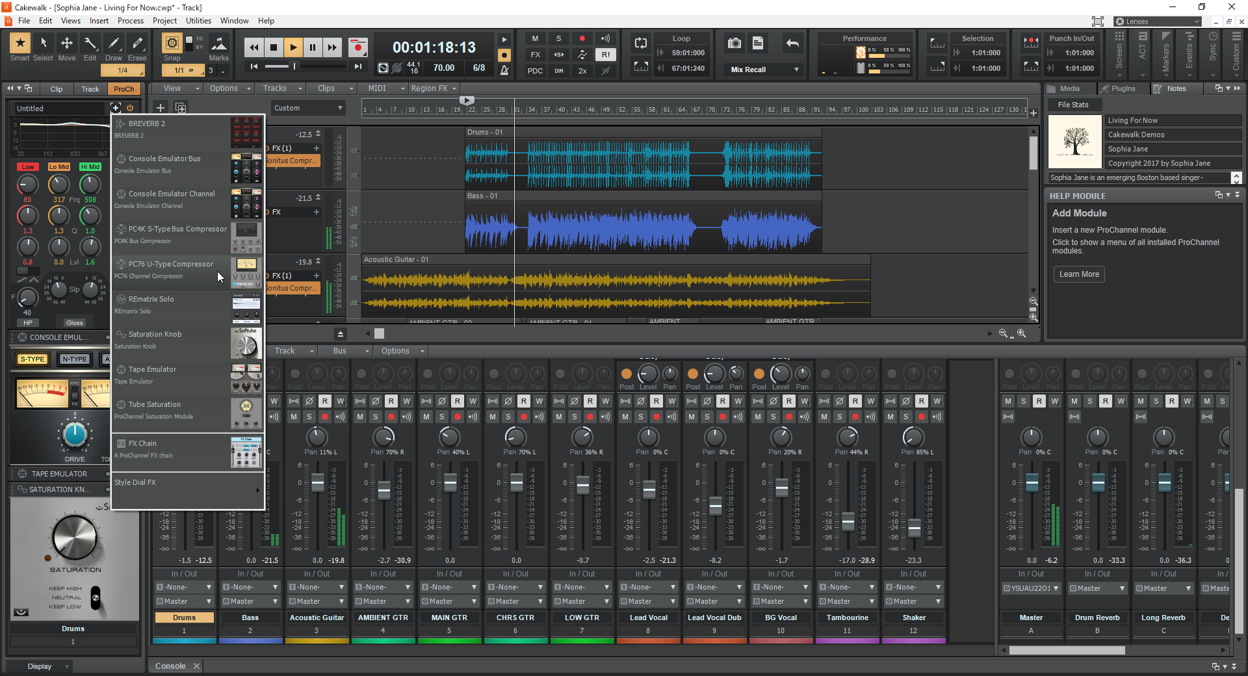The image size is (1248, 676).
Task: Click the camera screenset icon
Action: [x=734, y=43]
